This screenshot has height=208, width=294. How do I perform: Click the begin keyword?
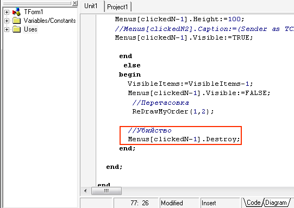click(129, 74)
